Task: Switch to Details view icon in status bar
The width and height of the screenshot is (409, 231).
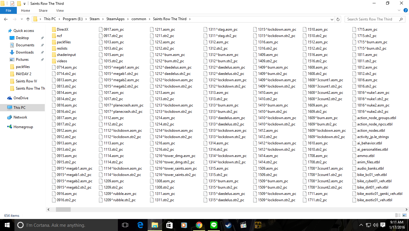Action: click(398, 215)
